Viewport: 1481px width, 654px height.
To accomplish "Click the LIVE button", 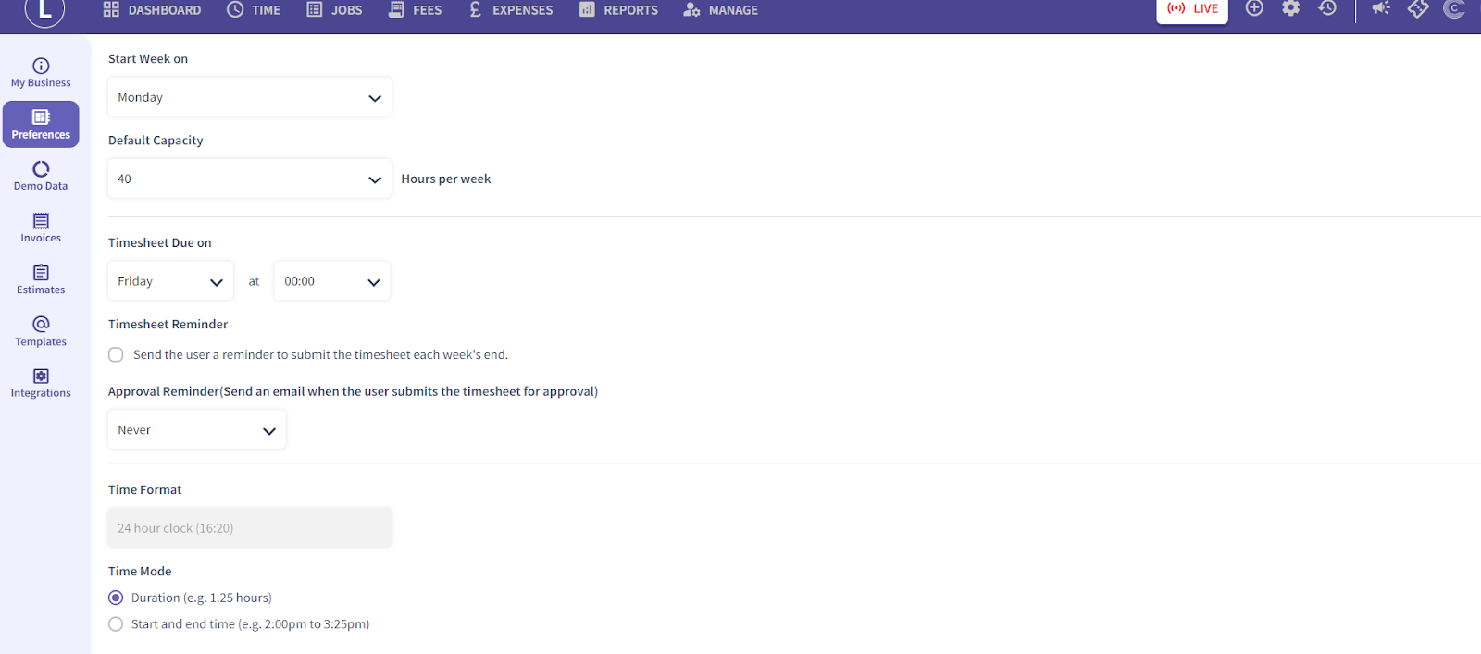I will 1192,10.
